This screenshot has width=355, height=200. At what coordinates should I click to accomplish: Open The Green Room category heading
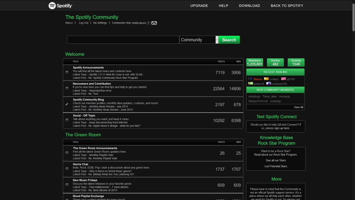[83, 135]
